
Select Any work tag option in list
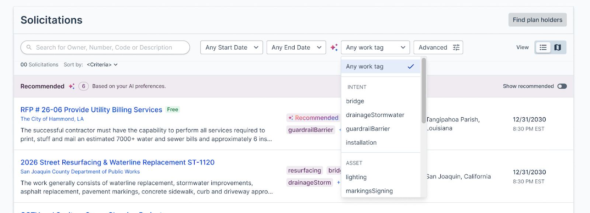pos(381,67)
